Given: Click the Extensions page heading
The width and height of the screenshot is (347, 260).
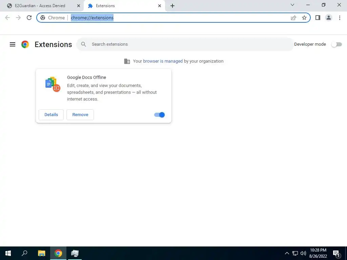Looking at the screenshot, I should (x=53, y=44).
